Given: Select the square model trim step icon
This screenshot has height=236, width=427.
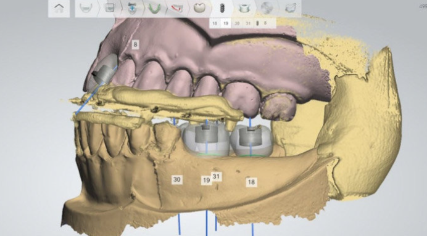Looking at the screenshot, I should click(109, 8).
